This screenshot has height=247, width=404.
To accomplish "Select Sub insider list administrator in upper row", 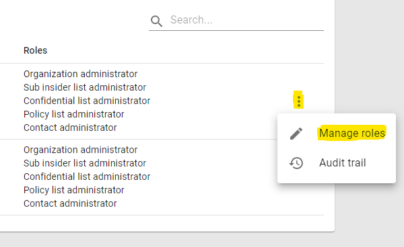I will click(x=85, y=87).
